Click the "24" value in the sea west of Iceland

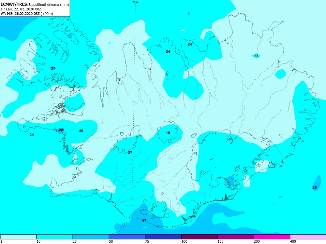32,135
